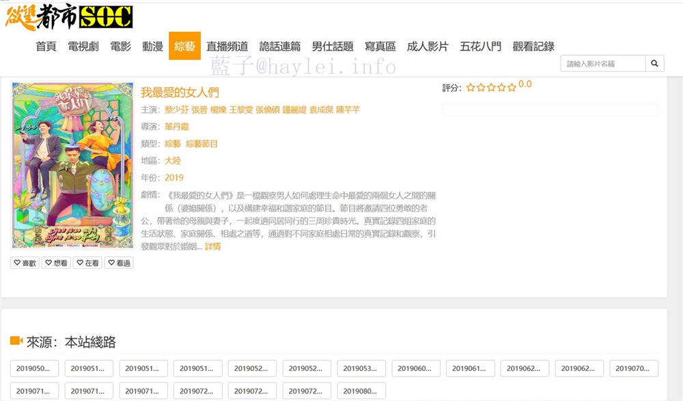This screenshot has height=401, width=683.
Task: Click actor link 蔡少芬
Action: (x=176, y=110)
